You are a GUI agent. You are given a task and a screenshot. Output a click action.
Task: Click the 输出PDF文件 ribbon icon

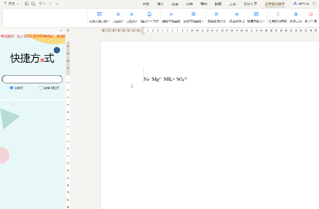click(150, 14)
